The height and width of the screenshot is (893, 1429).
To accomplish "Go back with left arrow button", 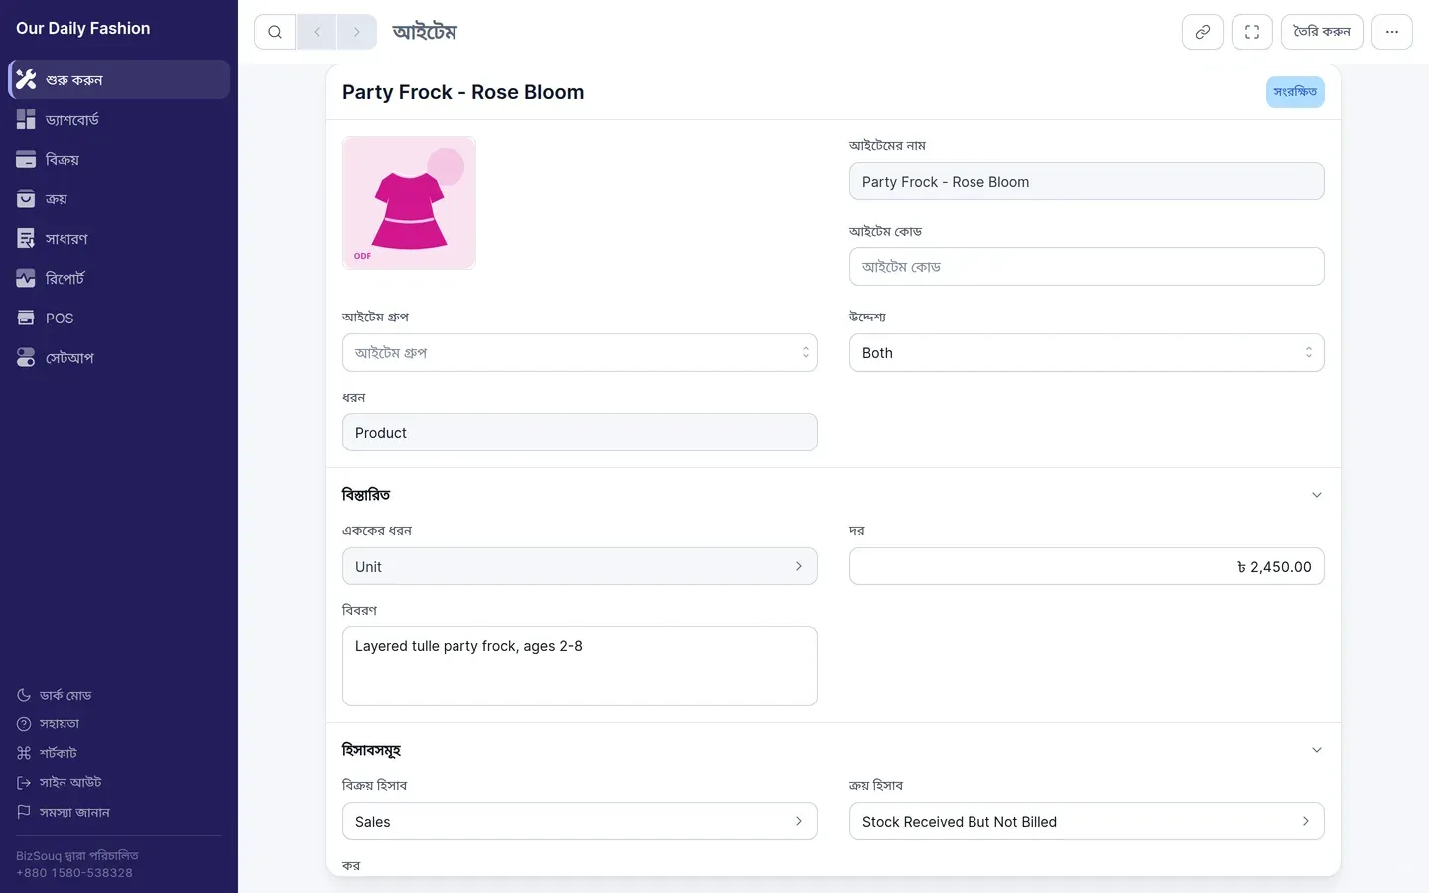I will [x=317, y=32].
